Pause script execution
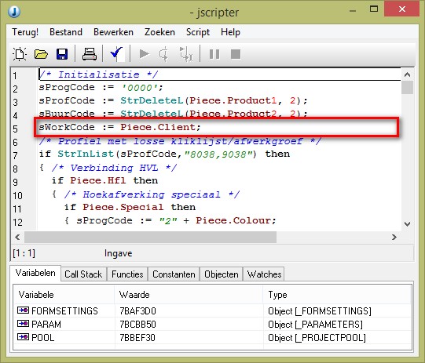 pos(214,54)
